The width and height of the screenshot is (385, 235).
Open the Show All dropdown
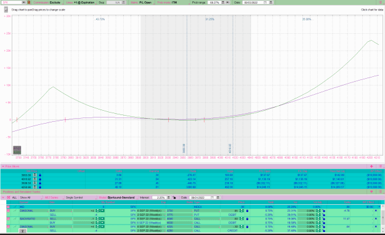(x=31, y=197)
